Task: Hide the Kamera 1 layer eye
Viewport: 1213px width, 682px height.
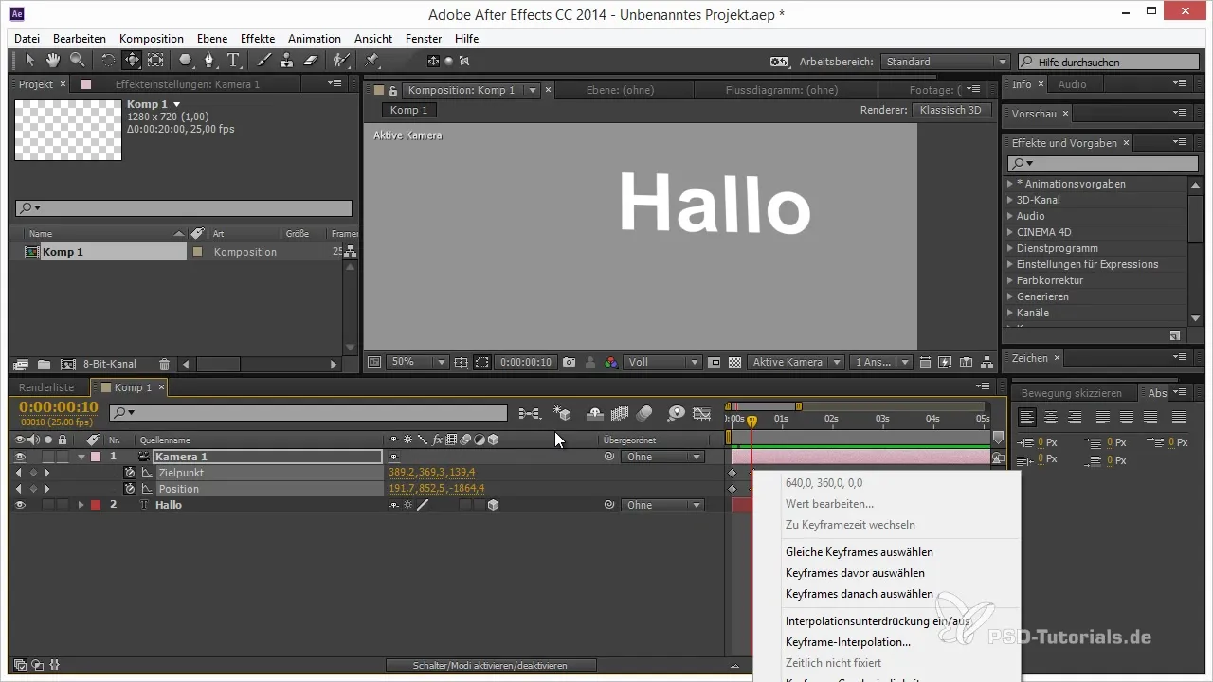Action: pyautogui.click(x=20, y=457)
